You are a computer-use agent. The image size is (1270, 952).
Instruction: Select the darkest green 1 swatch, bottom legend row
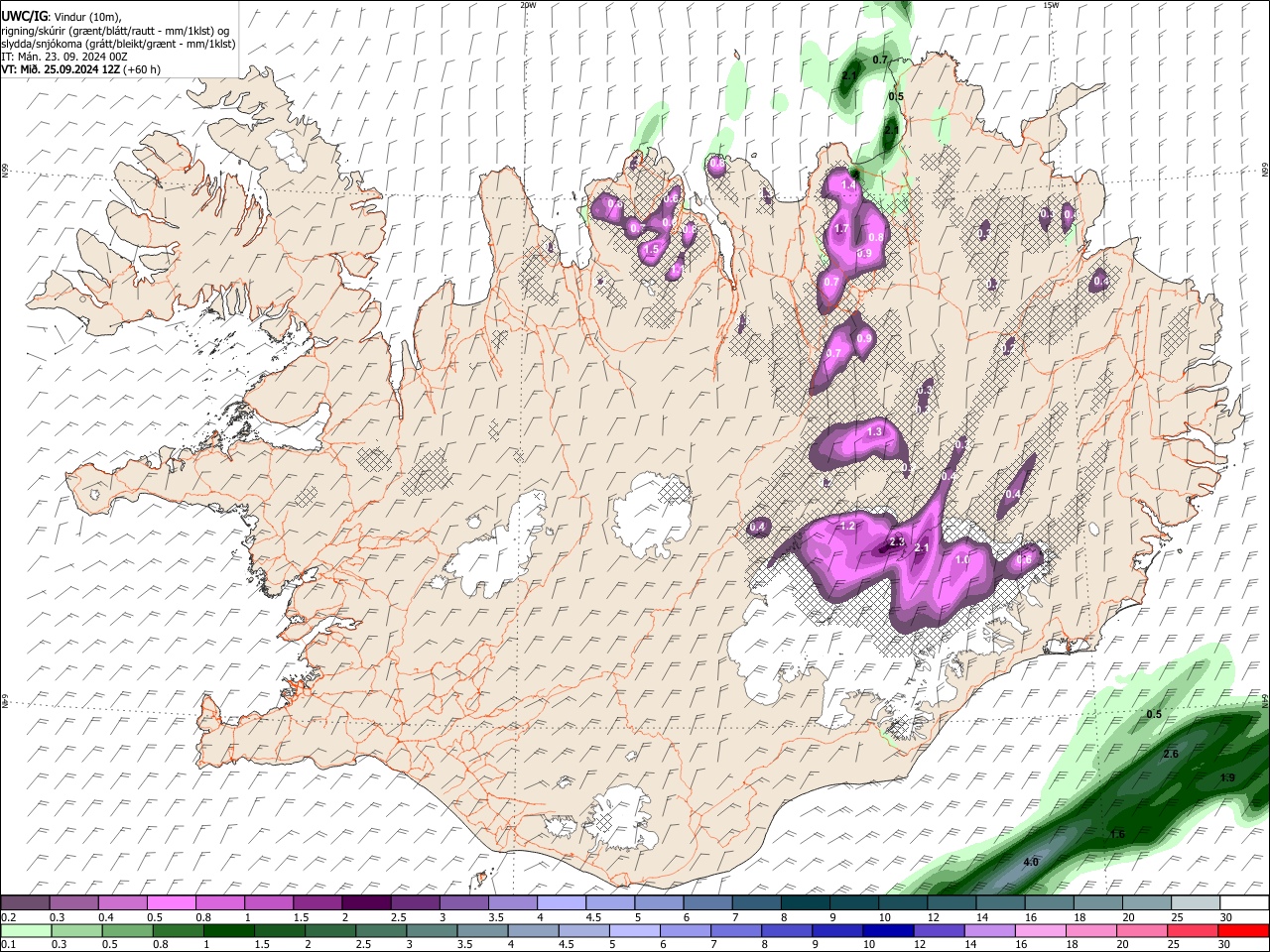pos(229,930)
